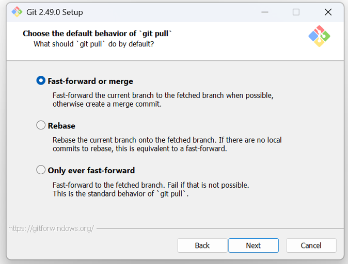
Task: Click the Git icon in the title bar
Action: click(17, 12)
